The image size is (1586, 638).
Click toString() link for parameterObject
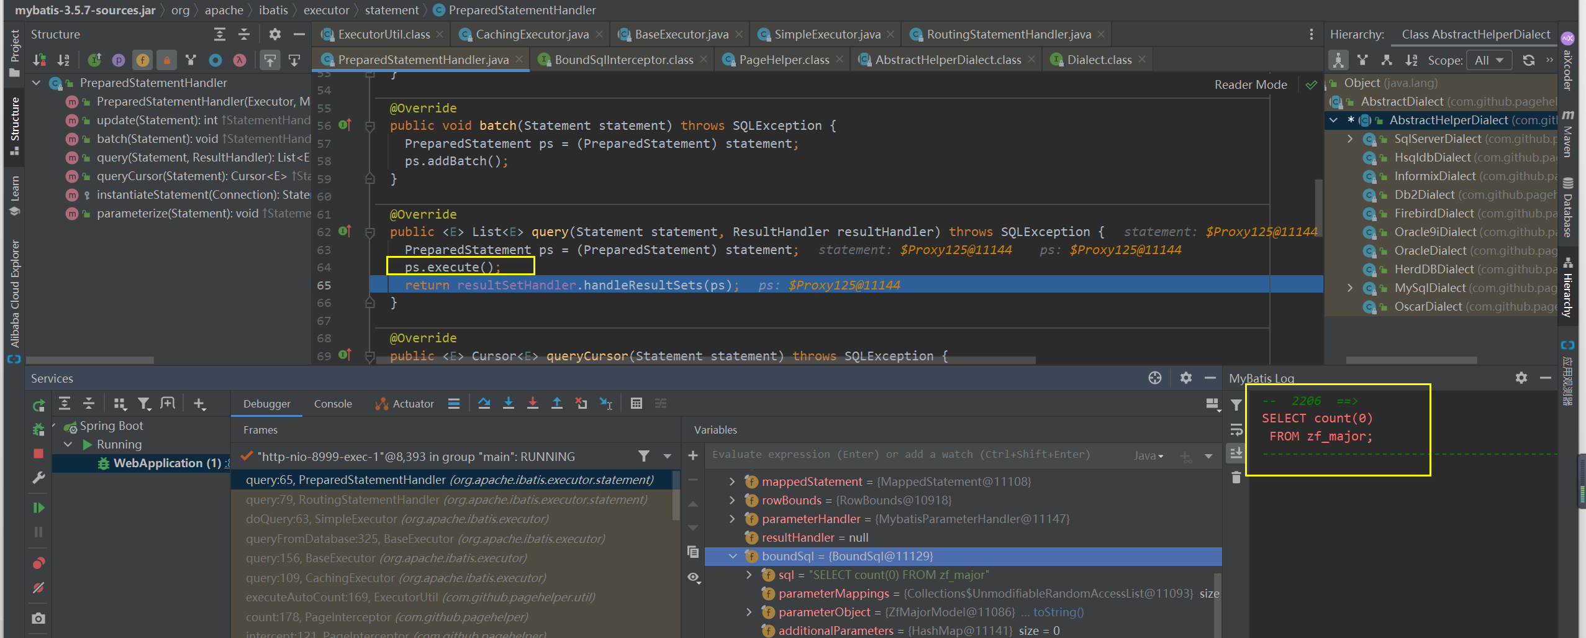[x=1058, y=612]
